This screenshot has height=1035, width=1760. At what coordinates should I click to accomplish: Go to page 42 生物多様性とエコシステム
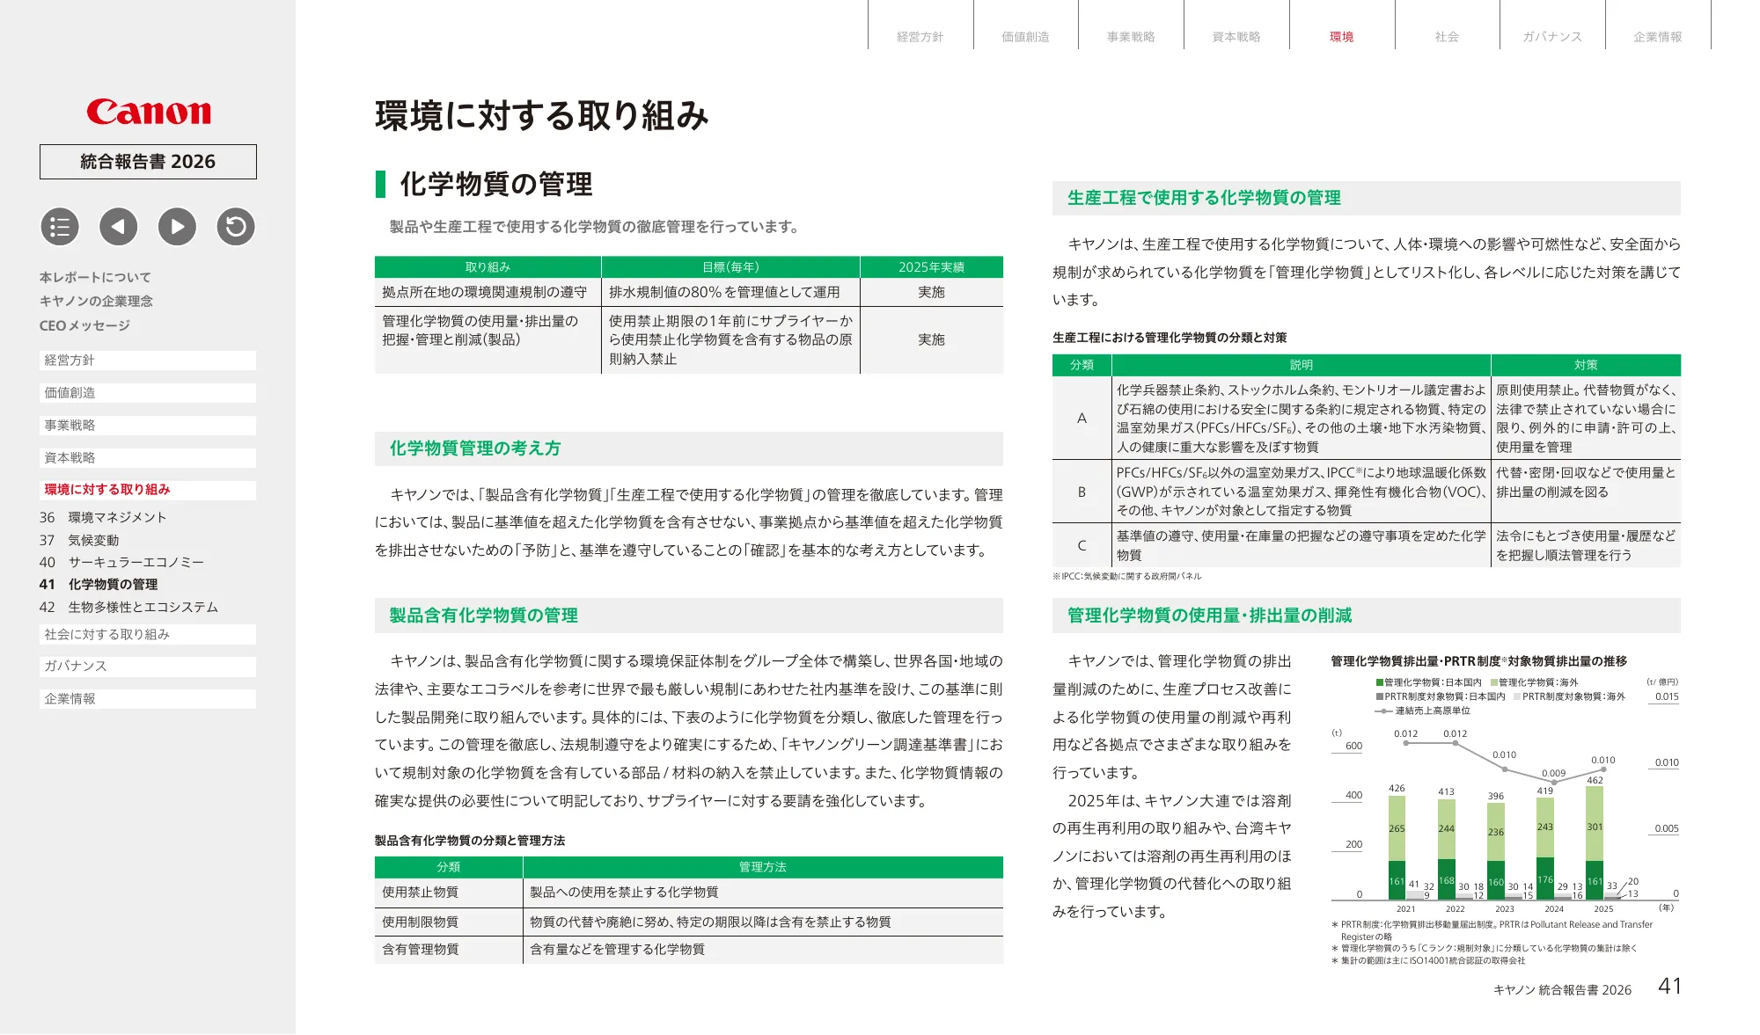(x=128, y=607)
